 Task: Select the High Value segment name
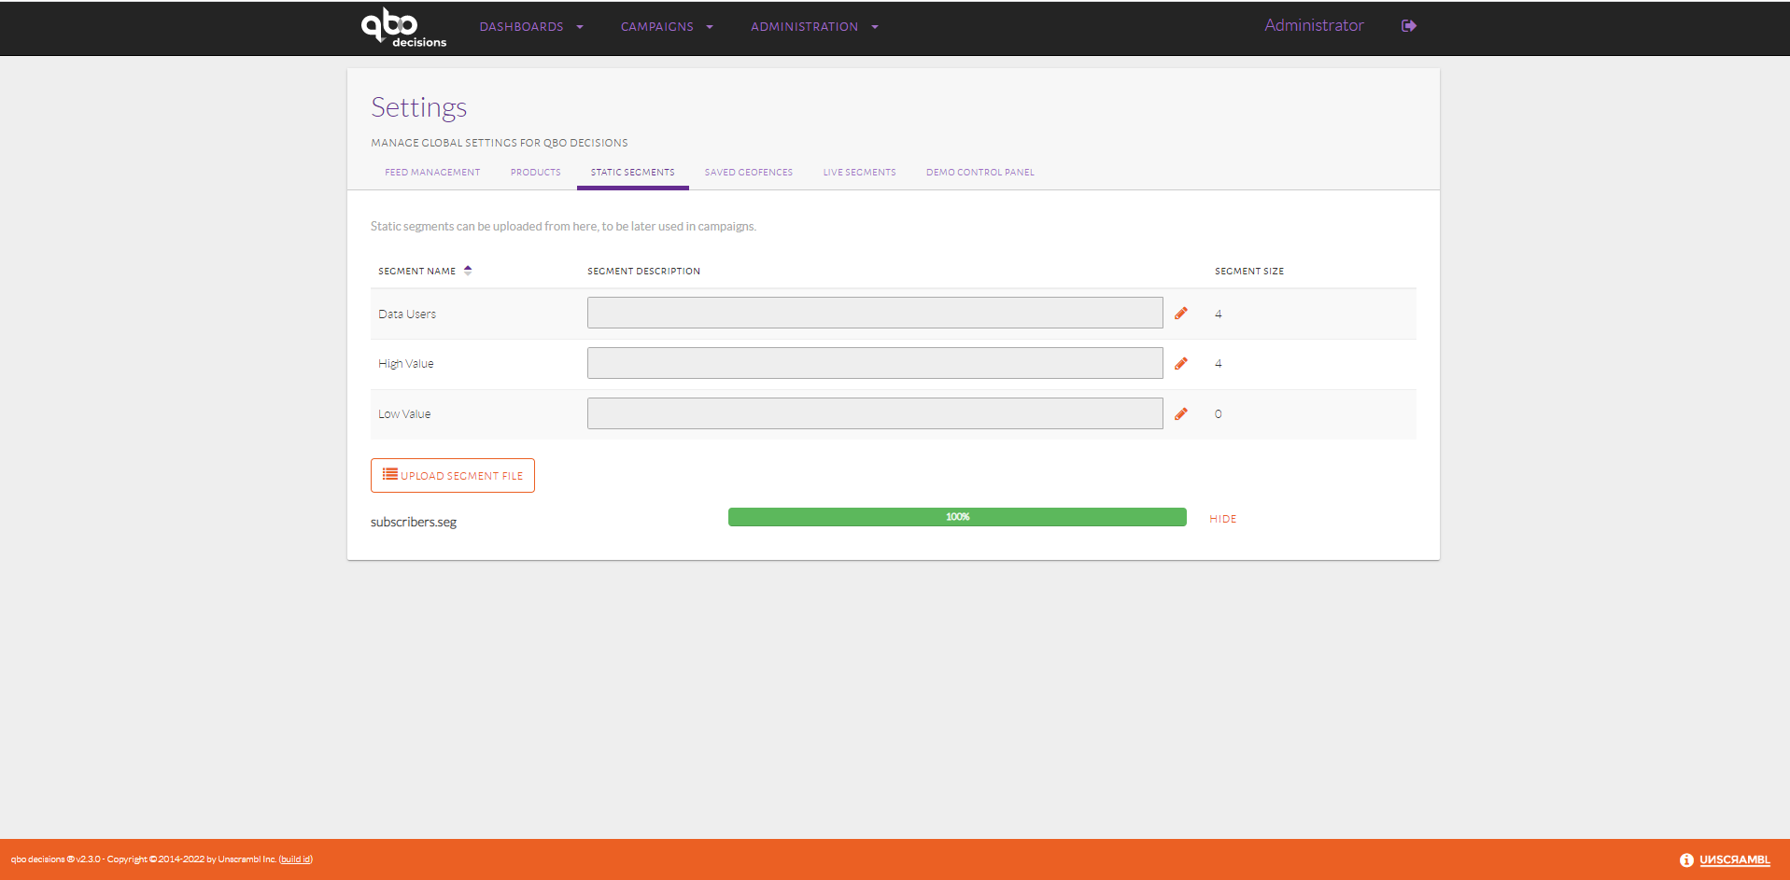(x=406, y=364)
